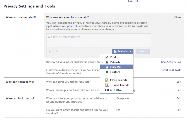Click the star icon beside Close Friends
This screenshot has height=123, width=188.
[107, 80]
